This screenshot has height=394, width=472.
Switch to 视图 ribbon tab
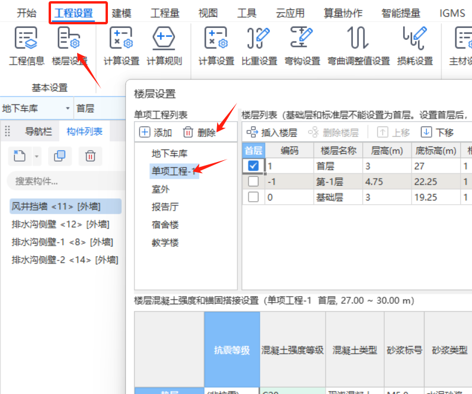point(208,13)
